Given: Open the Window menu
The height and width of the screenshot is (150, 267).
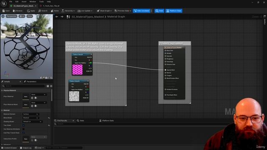Looking at the screenshot, I should [x=33, y=2].
